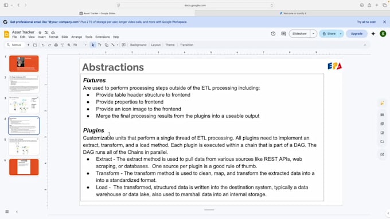Redo the last action

[x=49, y=45]
